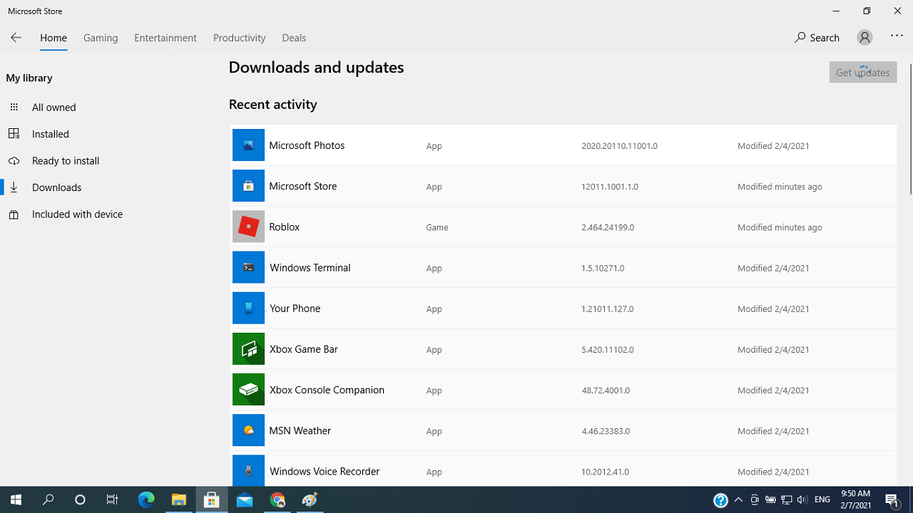The image size is (913, 513).
Task: Open the Windows Voice Recorder entry name
Action: [x=324, y=472]
